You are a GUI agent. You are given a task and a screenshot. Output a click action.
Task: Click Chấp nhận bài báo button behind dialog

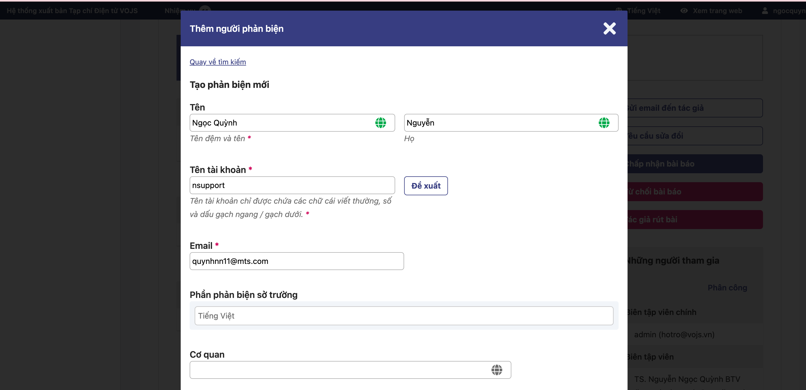(695, 164)
